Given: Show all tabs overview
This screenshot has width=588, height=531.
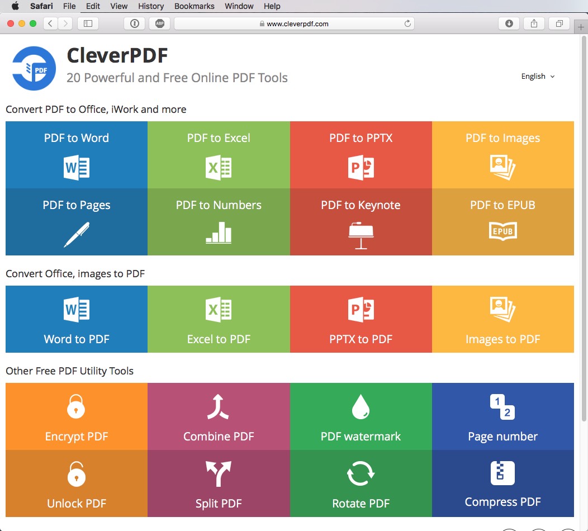Looking at the screenshot, I should pos(559,23).
